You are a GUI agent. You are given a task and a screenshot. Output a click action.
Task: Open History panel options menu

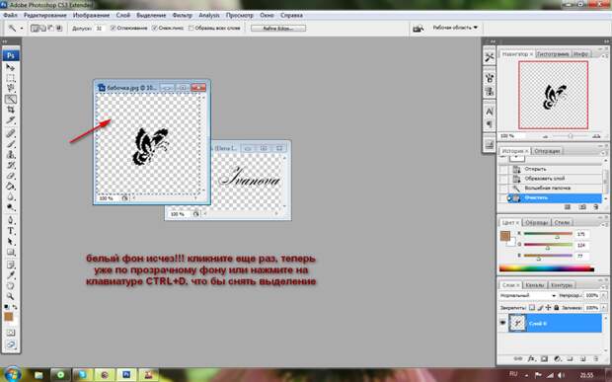pos(605,152)
